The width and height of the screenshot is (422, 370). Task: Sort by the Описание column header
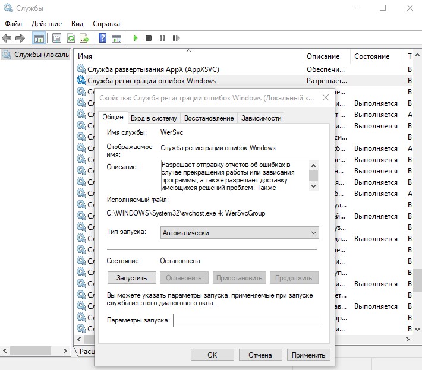[326, 56]
